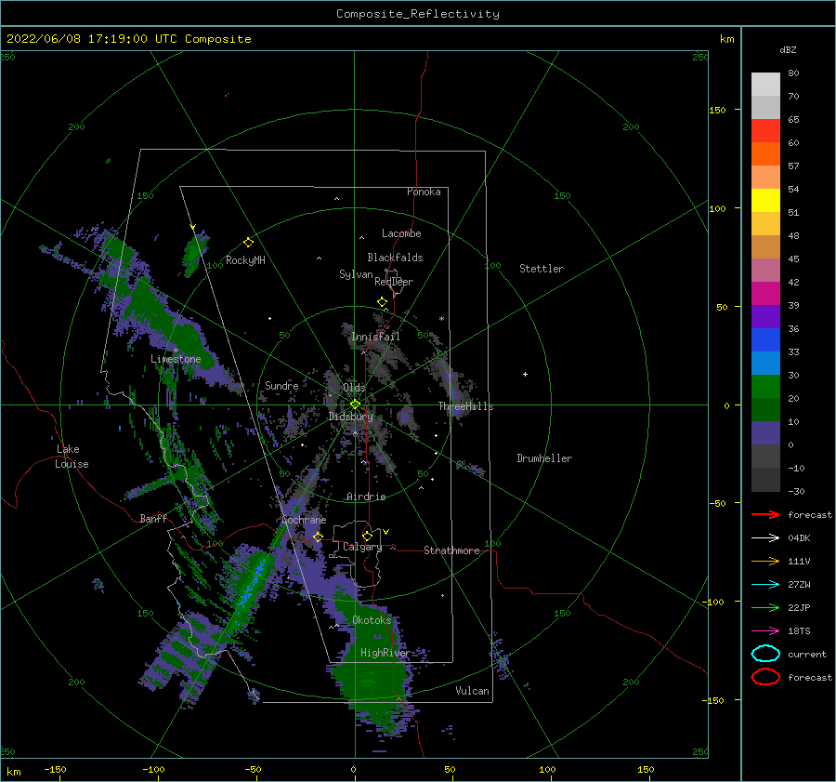Click the 04DK legend label
This screenshot has height=782, width=836.
click(x=799, y=538)
